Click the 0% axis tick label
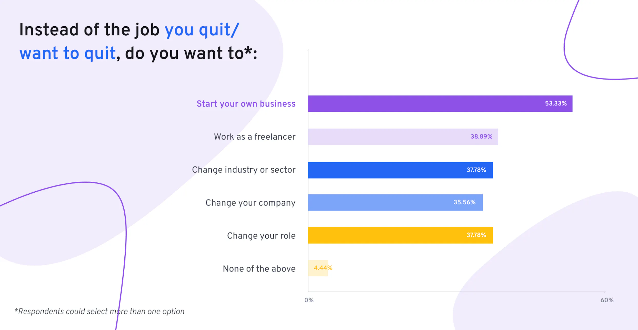Image resolution: width=638 pixels, height=330 pixels. click(x=309, y=300)
